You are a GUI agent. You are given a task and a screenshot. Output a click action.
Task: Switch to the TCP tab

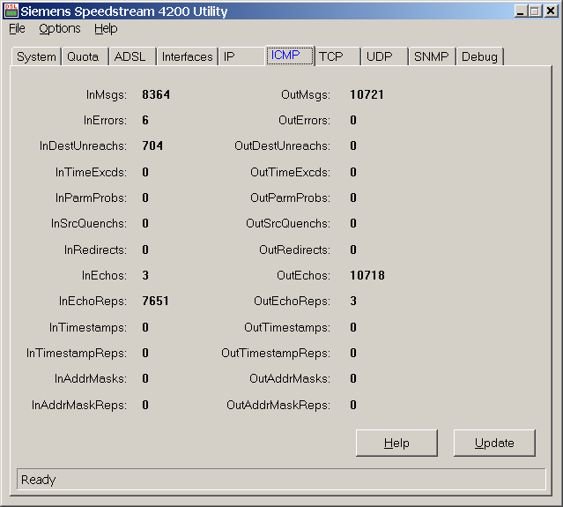coord(337,56)
